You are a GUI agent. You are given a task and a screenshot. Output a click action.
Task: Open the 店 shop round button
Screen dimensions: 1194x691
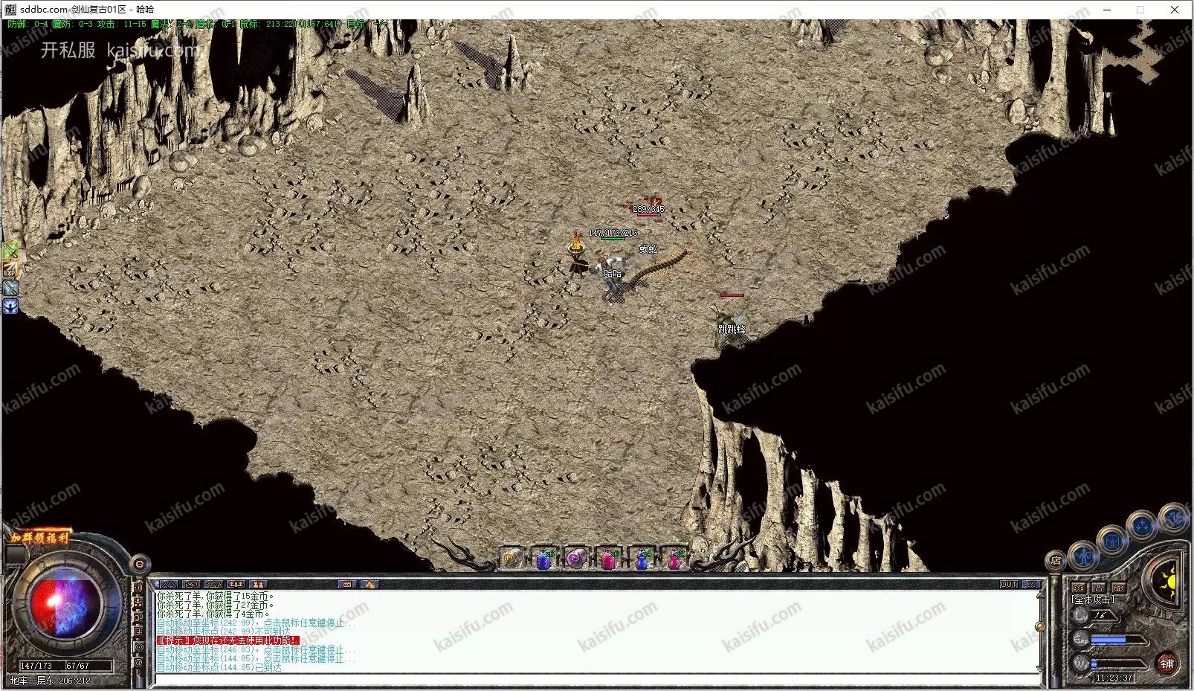click(1056, 561)
